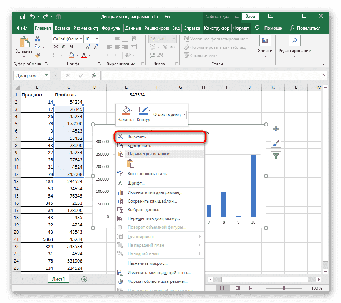Toggle underline Ч formatting
Viewport: 341px width, 303px height.
pyautogui.click(x=72, y=47)
